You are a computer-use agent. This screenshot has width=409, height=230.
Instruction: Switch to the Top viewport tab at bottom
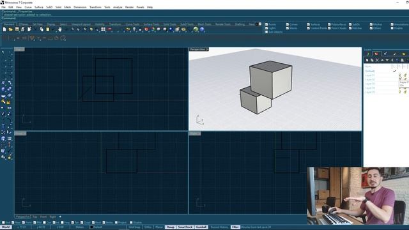35,217
